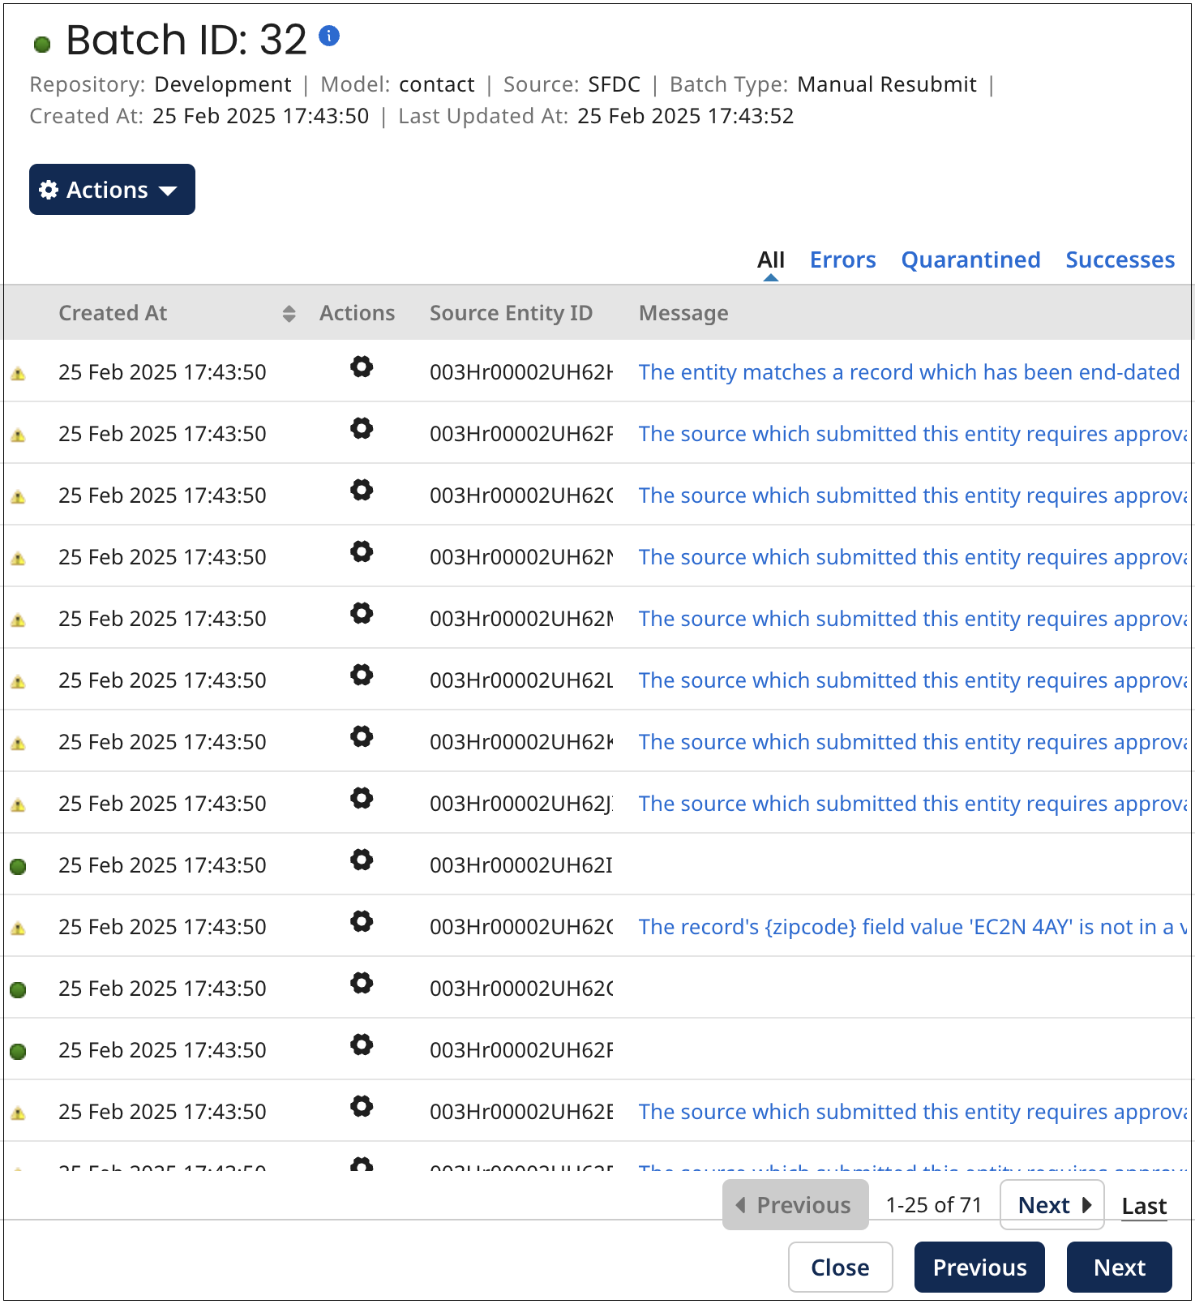Click the Source value 'SFDC'
Viewport: 1195px width, 1304px height.
614,84
